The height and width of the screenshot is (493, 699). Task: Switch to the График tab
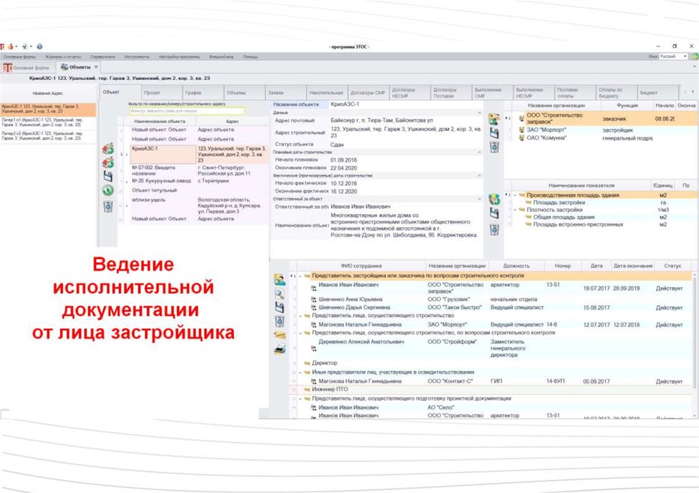(203, 93)
